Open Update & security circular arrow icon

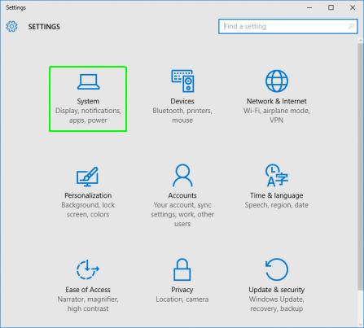coord(277,269)
